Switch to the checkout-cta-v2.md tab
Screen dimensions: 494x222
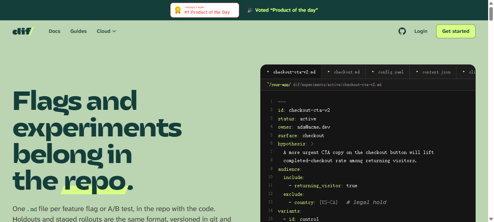pos(291,72)
